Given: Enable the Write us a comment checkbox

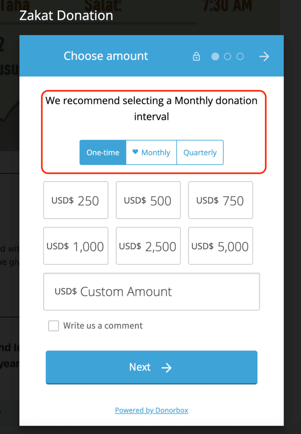Looking at the screenshot, I should pyautogui.click(x=53, y=326).
